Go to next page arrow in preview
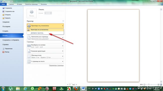This screenshot has width=163, height=91. tap(76, 85)
